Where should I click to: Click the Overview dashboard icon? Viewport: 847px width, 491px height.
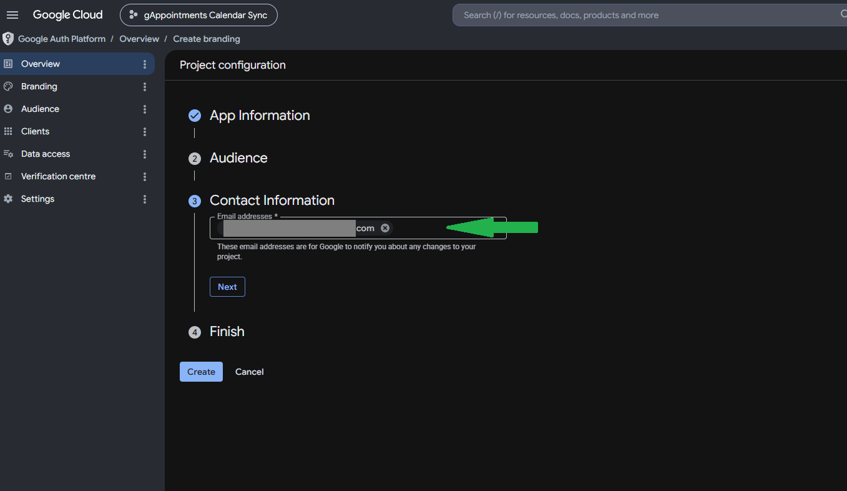8,64
